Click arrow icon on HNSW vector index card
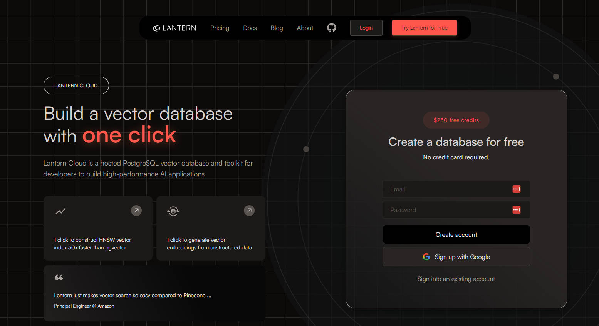This screenshot has width=599, height=326. click(x=136, y=211)
